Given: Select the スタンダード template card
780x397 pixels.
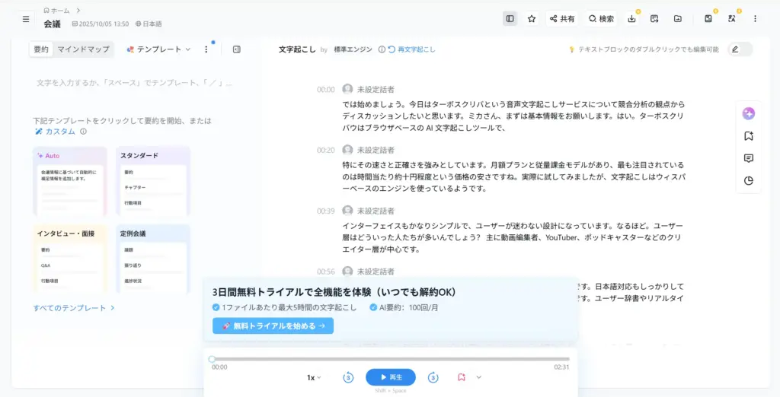Looking at the screenshot, I should pos(153,181).
